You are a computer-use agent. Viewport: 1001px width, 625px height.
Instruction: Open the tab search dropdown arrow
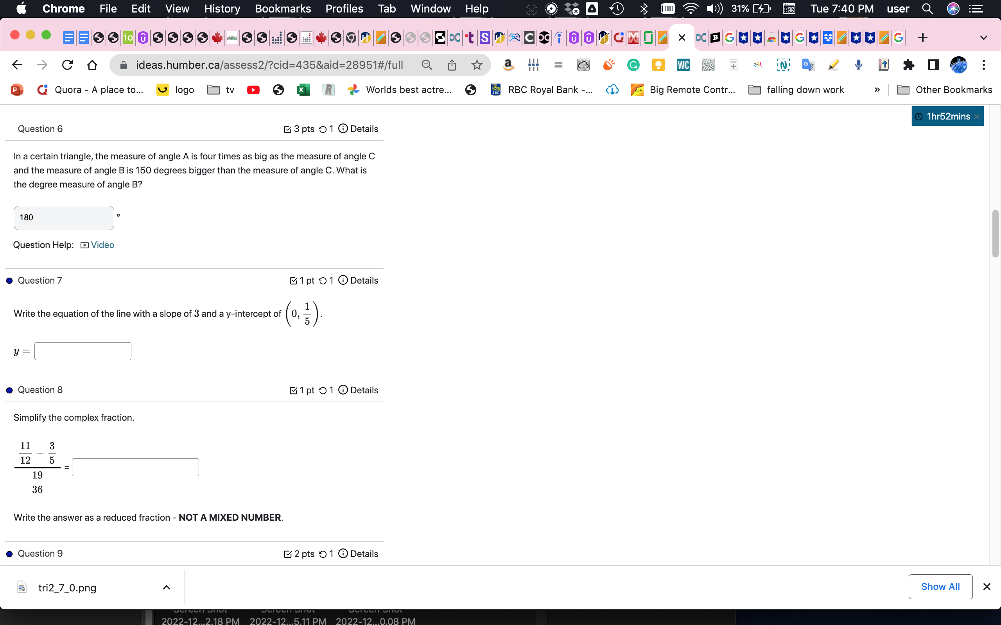click(x=984, y=37)
